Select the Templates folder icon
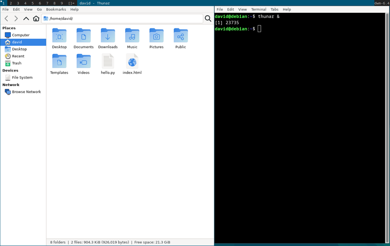The height and width of the screenshot is (246, 390). pos(59,61)
